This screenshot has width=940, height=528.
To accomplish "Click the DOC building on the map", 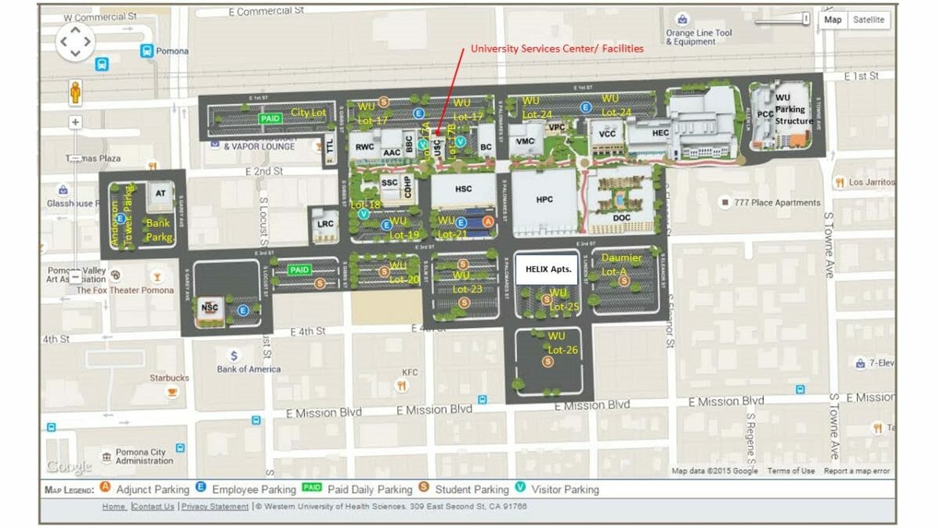I will [621, 202].
